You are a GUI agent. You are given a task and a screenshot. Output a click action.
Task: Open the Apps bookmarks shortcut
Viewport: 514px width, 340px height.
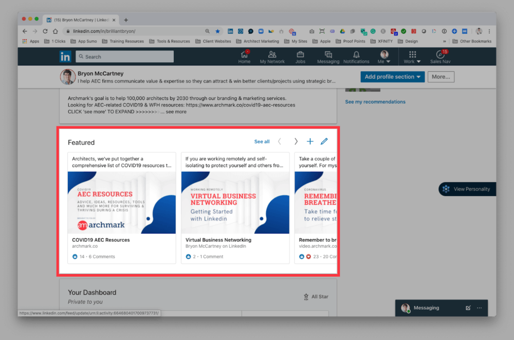pyautogui.click(x=30, y=41)
